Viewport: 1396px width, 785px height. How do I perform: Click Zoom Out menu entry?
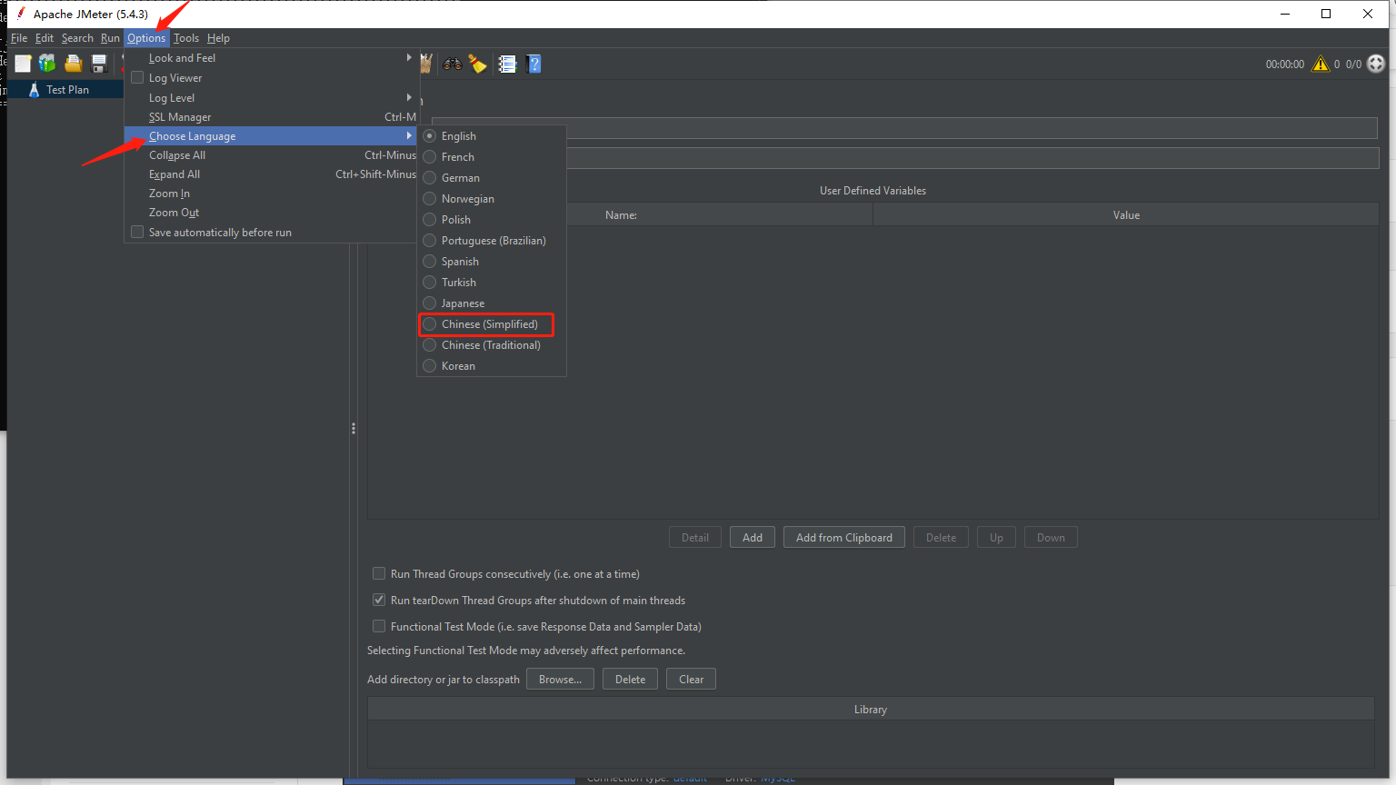pos(272,213)
